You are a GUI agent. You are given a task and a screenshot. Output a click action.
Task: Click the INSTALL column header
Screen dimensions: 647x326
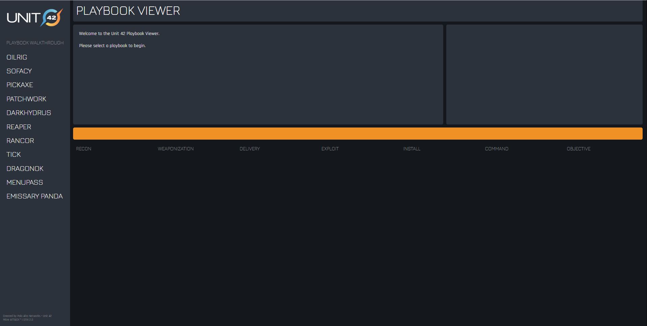tap(412, 149)
